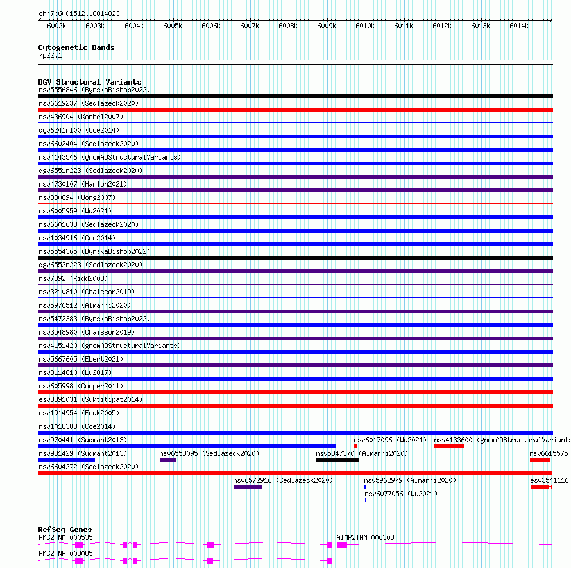Open gene AIMP2|NM_006303 label
The width and height of the screenshot is (571, 568).
coord(365,537)
